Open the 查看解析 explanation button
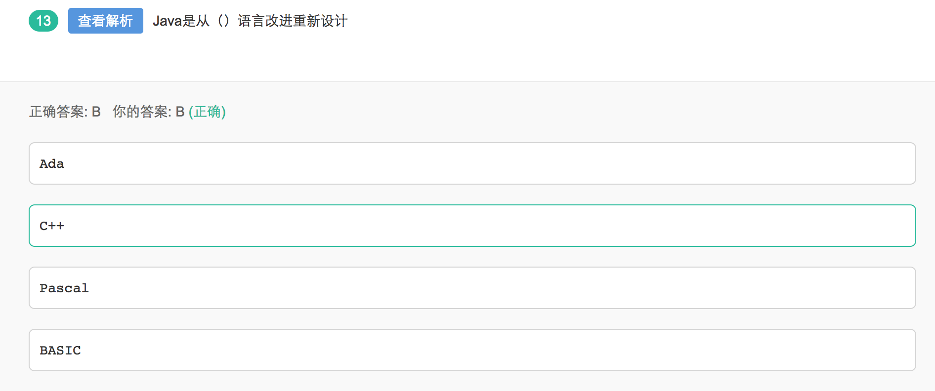Viewport: 935px width, 391px height. [106, 21]
